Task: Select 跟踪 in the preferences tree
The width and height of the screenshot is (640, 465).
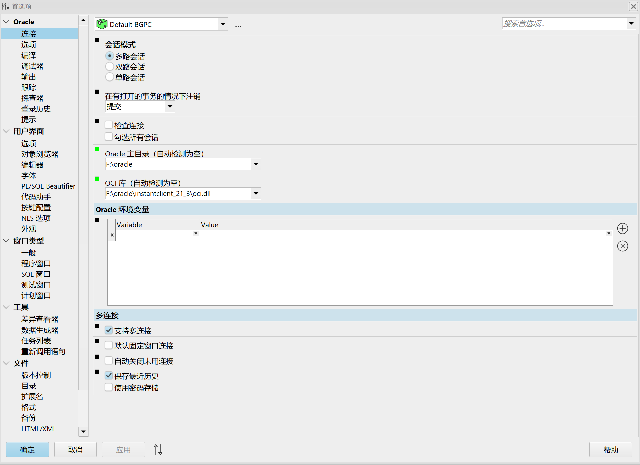Action: coord(29,87)
